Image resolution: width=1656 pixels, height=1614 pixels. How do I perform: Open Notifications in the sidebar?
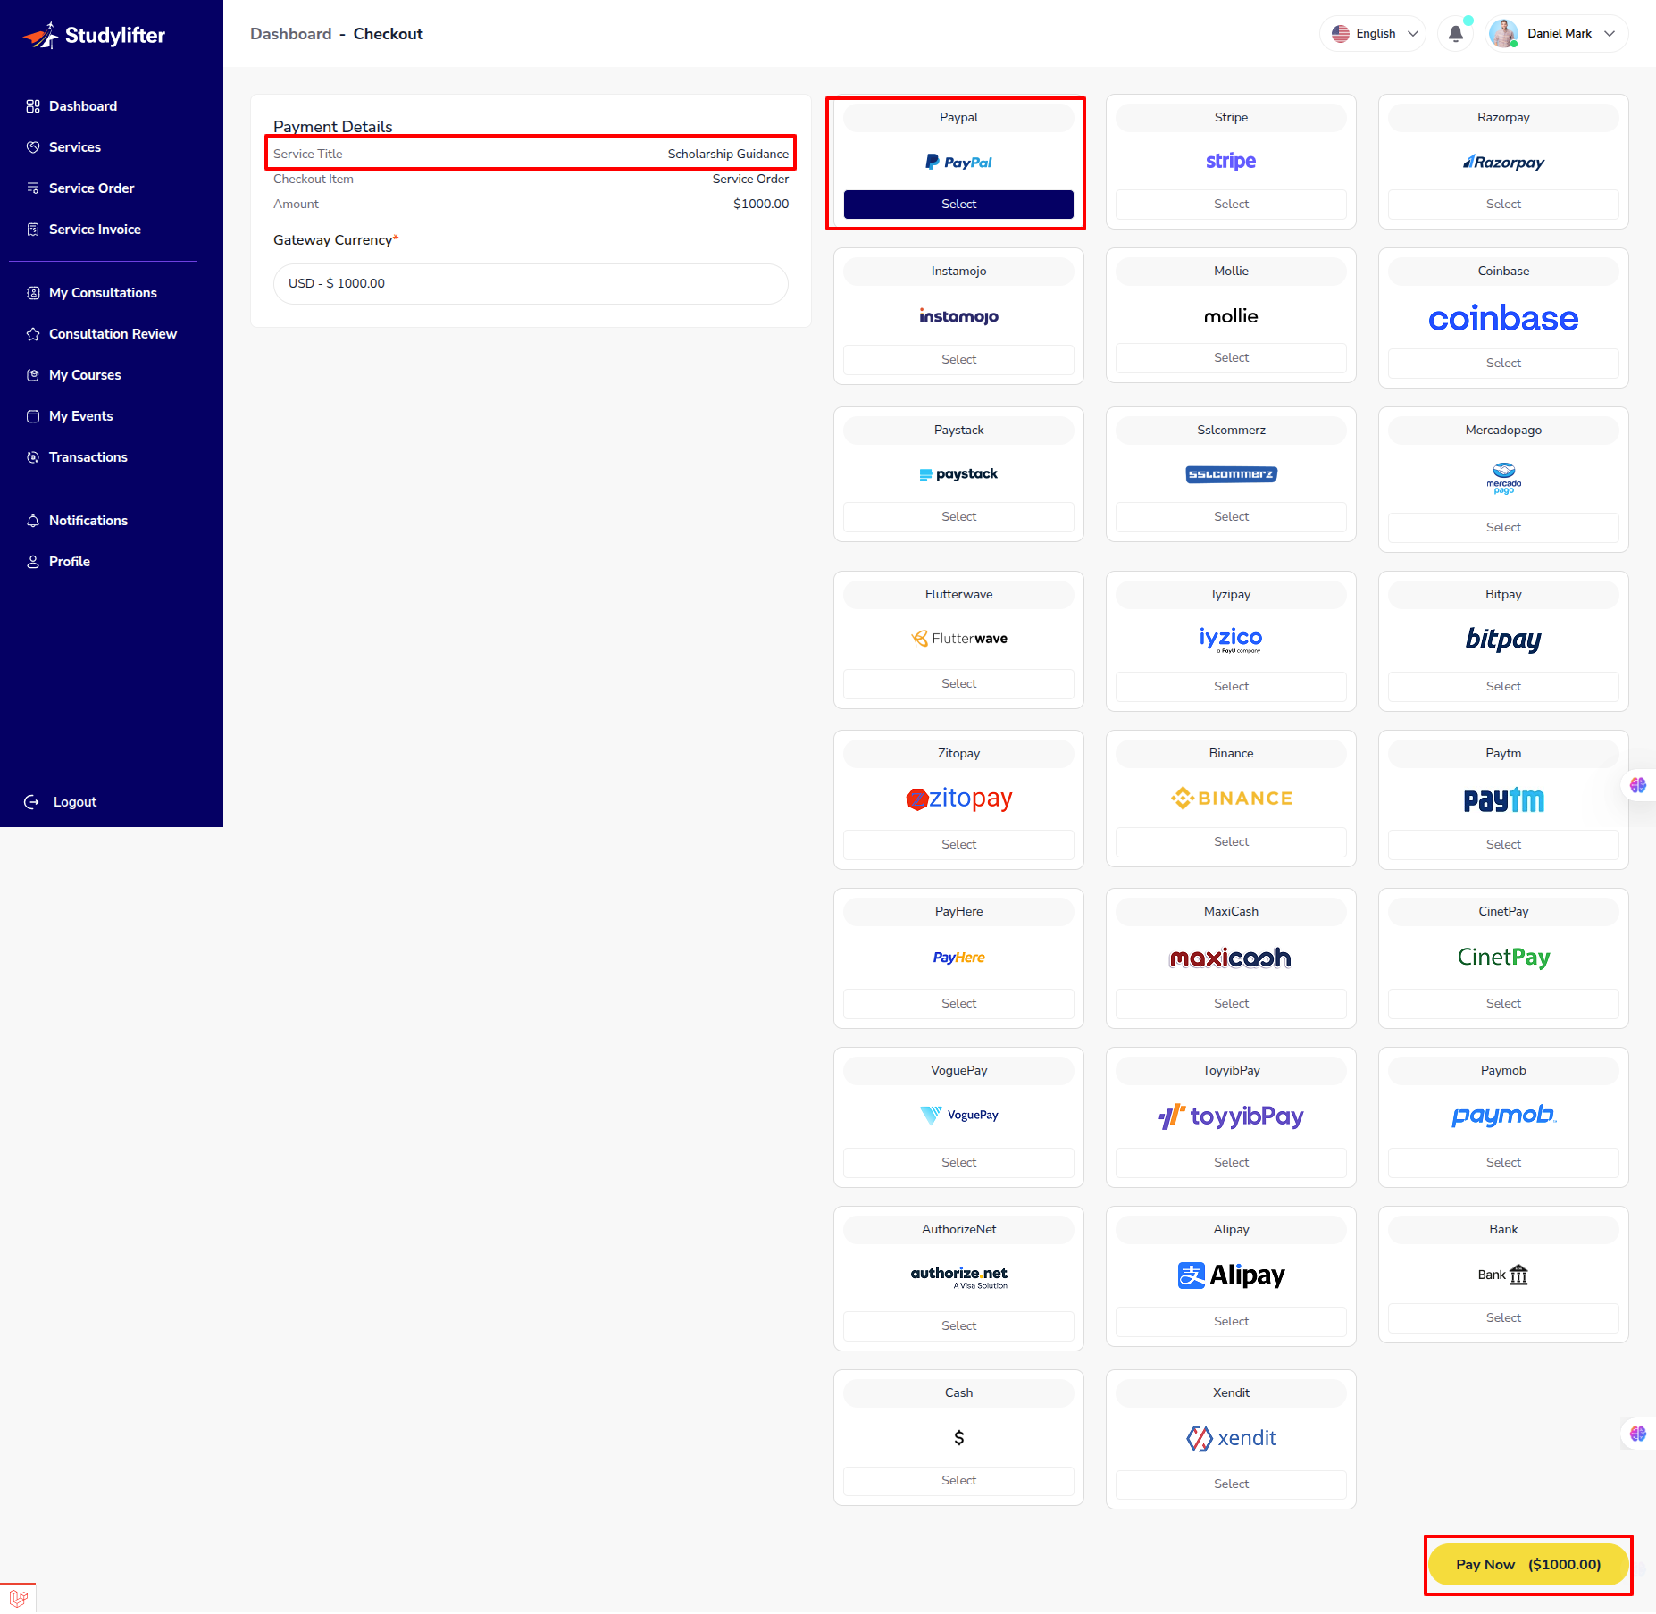point(88,521)
